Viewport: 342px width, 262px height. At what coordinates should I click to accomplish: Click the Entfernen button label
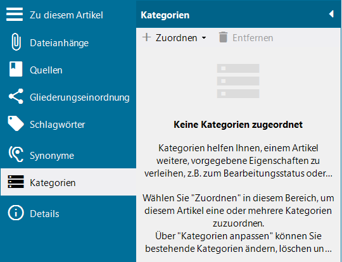[x=253, y=38]
